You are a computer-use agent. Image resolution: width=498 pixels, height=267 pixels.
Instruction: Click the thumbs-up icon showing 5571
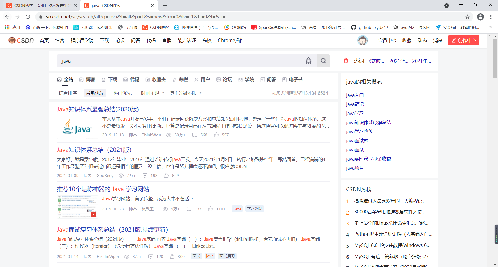pos(216,135)
